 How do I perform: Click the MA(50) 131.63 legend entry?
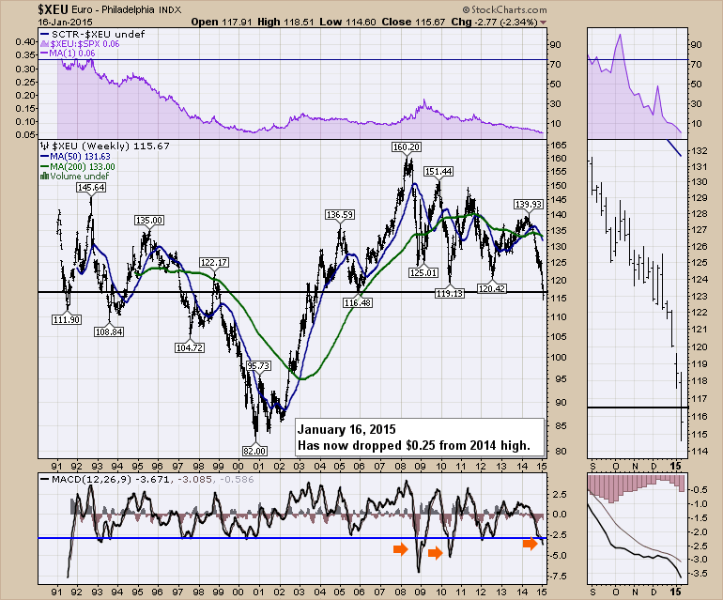pos(75,157)
